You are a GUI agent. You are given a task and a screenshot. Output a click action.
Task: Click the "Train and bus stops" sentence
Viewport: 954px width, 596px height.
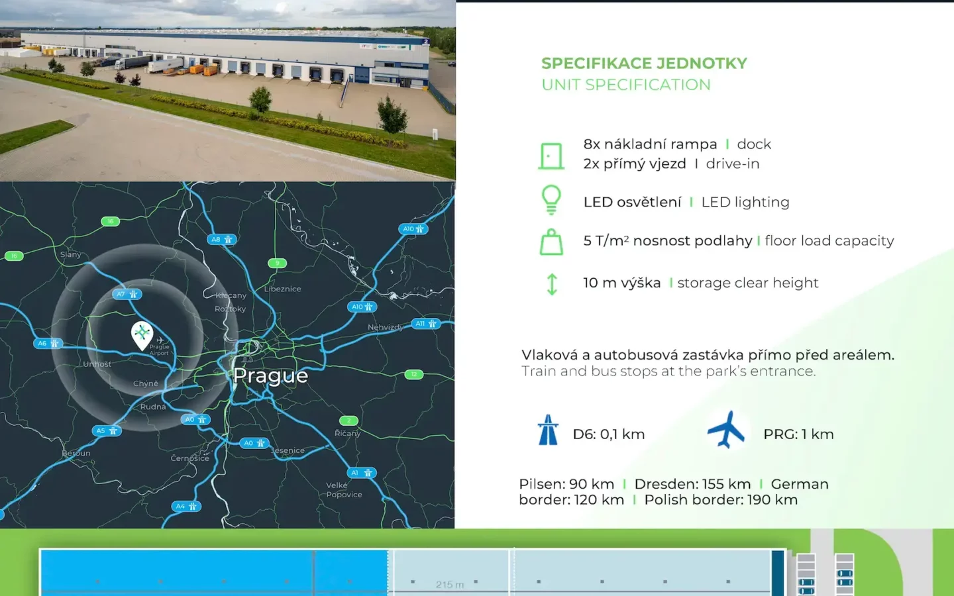668,371
